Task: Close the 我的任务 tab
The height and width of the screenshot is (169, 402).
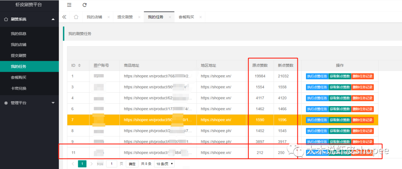Action: [170, 17]
